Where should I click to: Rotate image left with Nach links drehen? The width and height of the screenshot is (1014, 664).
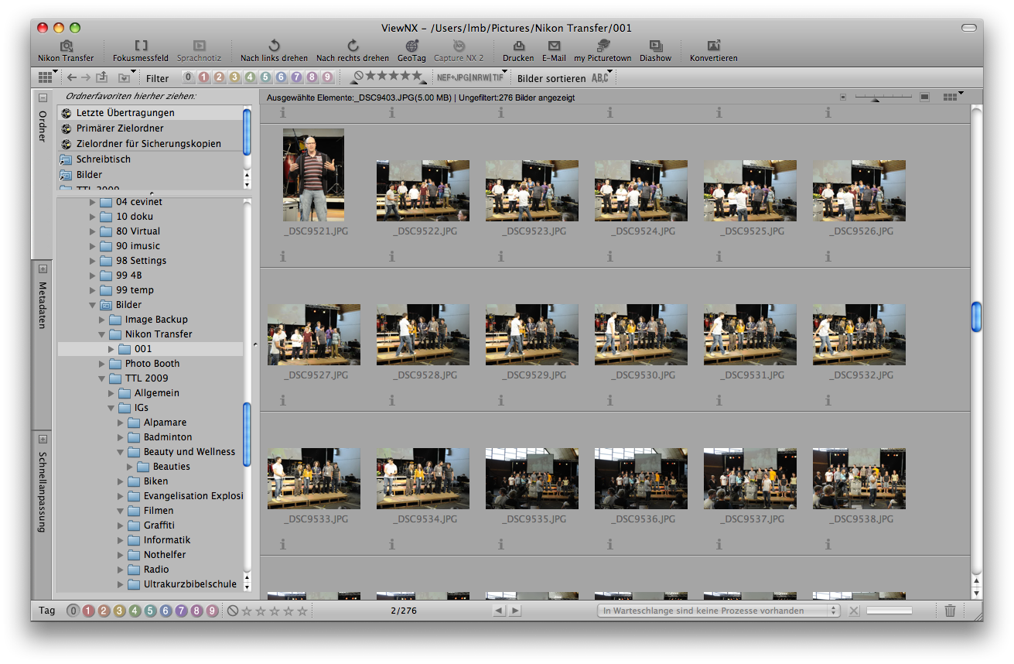click(274, 46)
